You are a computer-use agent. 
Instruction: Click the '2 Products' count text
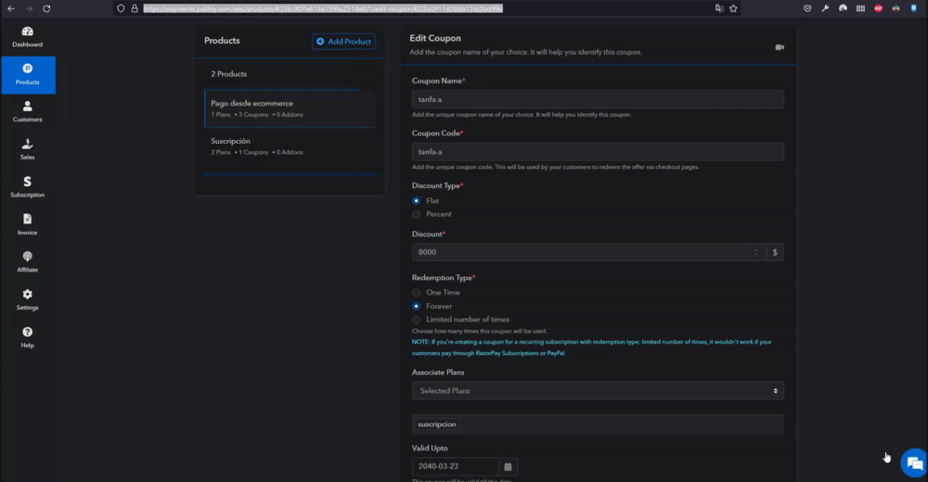coord(229,74)
